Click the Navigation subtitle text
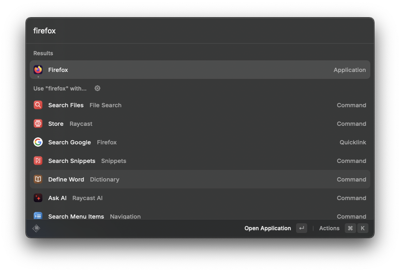 125,216
